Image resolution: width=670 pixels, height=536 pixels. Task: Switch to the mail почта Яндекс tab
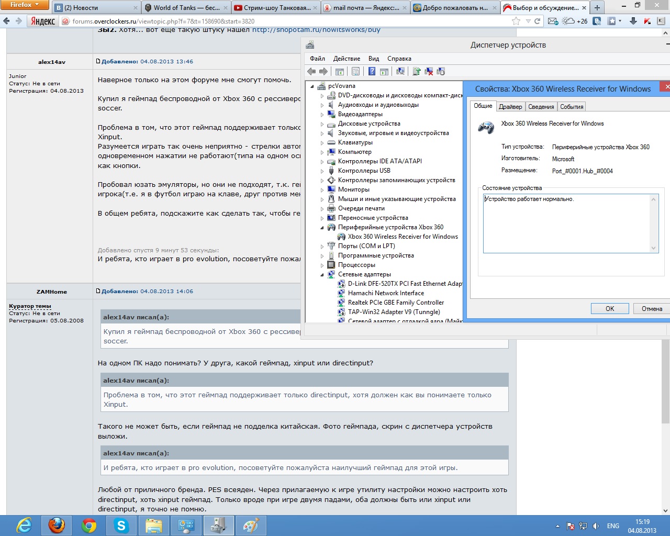366,8
